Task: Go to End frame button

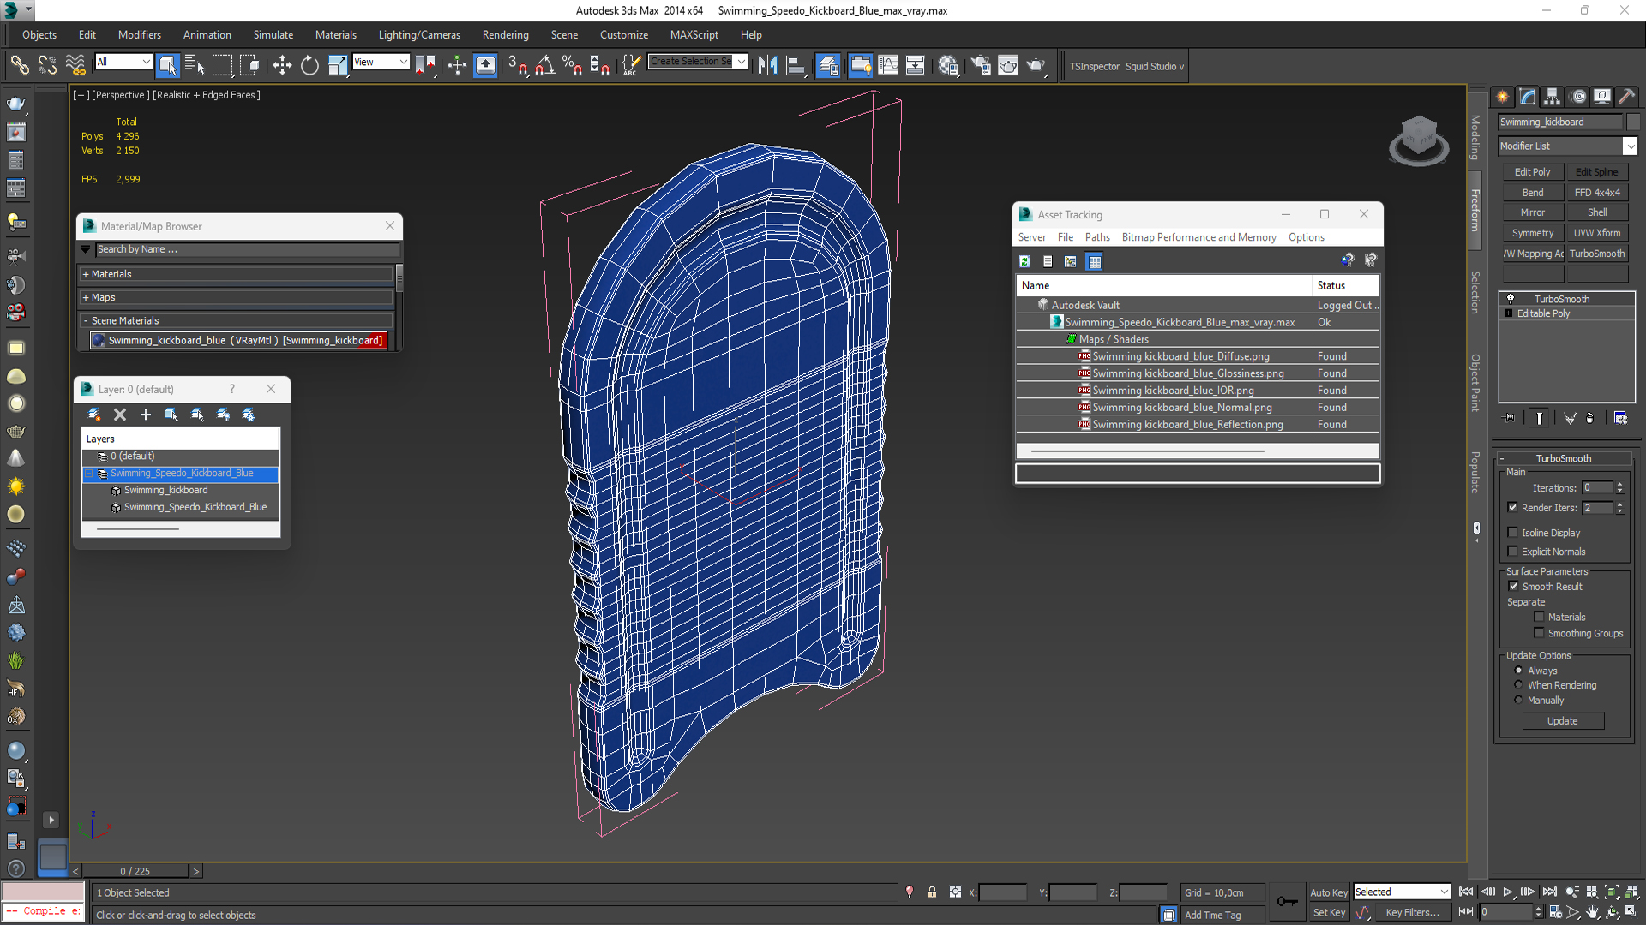Action: click(1550, 892)
